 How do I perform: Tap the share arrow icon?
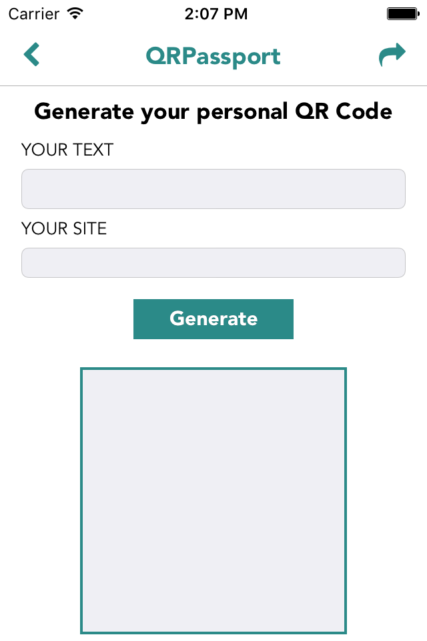pos(392,55)
